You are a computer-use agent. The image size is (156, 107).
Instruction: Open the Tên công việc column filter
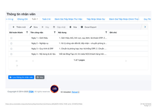click(55, 32)
